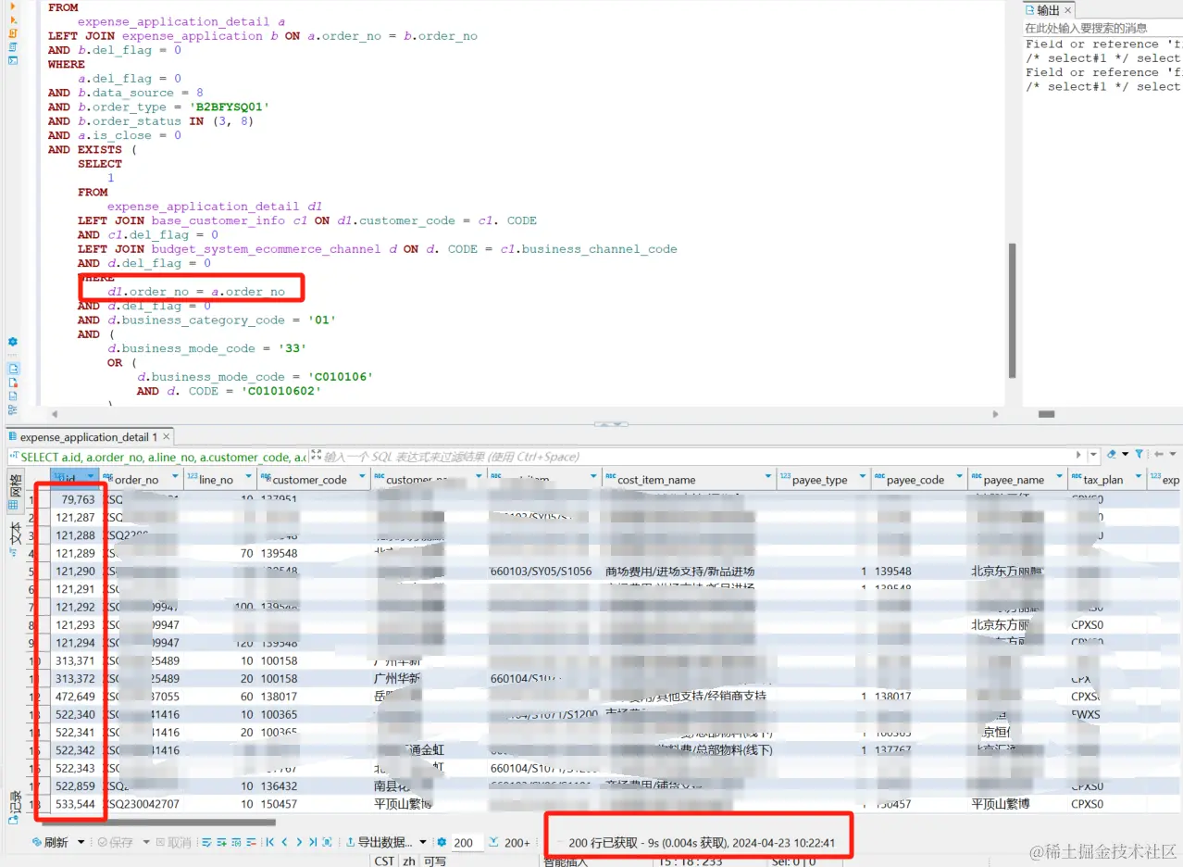Go to previous row arrow icon

pyautogui.click(x=284, y=842)
